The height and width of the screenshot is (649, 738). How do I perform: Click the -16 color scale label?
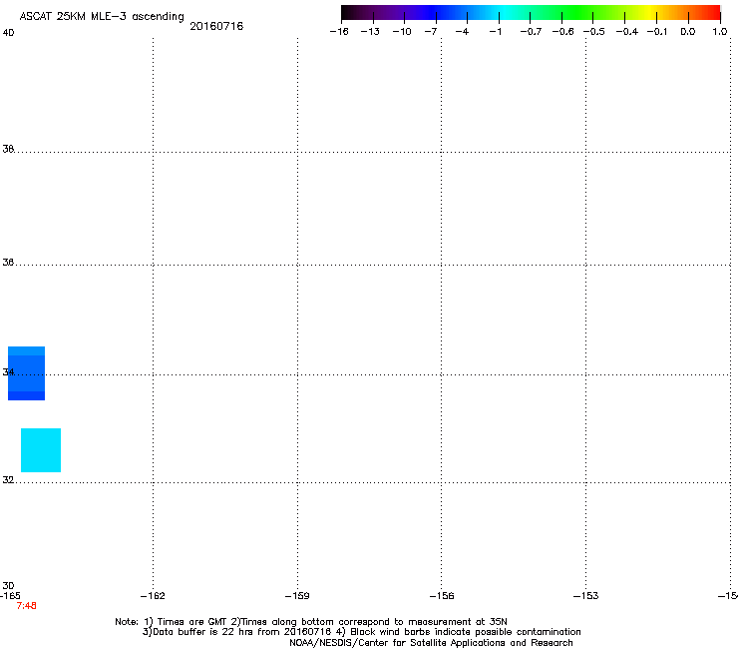339,32
